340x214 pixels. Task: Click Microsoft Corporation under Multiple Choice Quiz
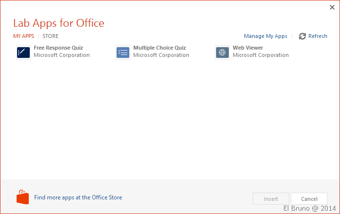pos(161,55)
